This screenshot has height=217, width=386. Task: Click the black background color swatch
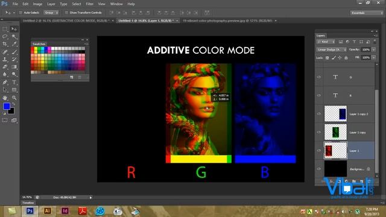pos(11,112)
